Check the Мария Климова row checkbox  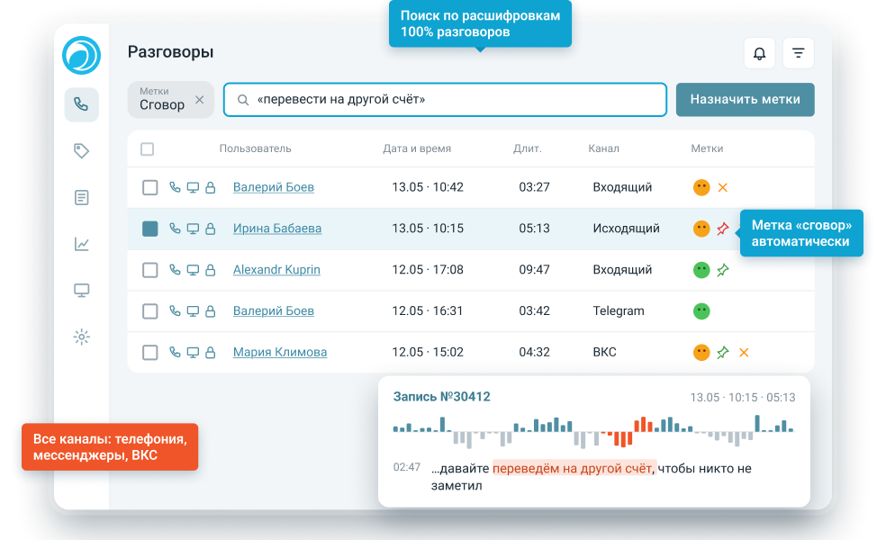[149, 353]
